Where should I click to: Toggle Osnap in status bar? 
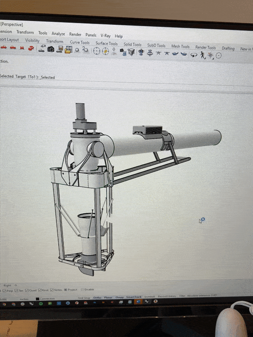120,297
